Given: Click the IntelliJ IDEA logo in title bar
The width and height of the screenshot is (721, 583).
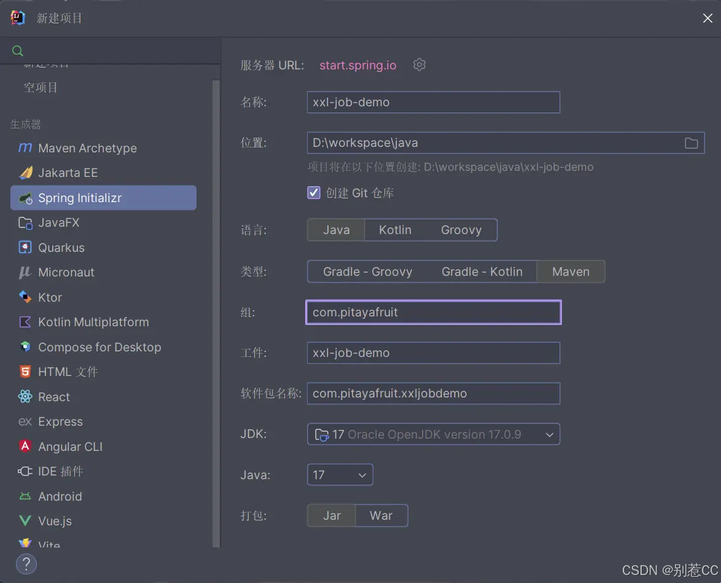Looking at the screenshot, I should [17, 17].
